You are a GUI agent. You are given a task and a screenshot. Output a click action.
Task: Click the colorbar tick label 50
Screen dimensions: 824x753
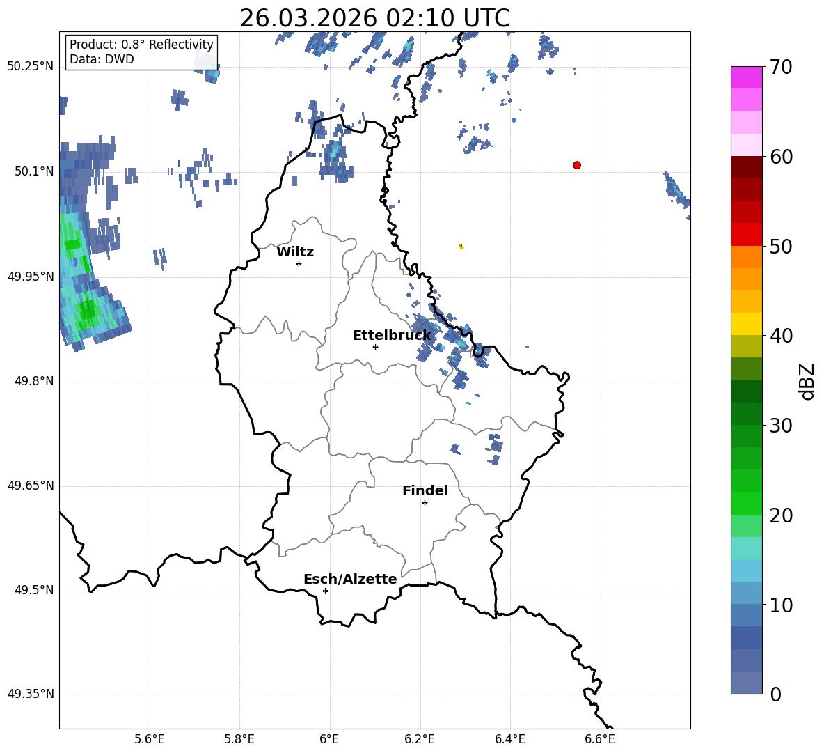point(782,247)
